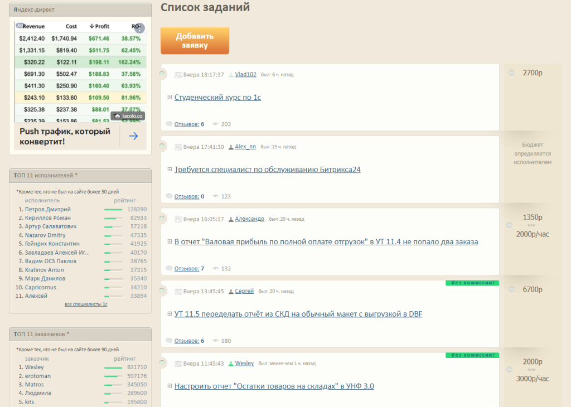Click the green avatar icon beside Wesley

(231, 364)
